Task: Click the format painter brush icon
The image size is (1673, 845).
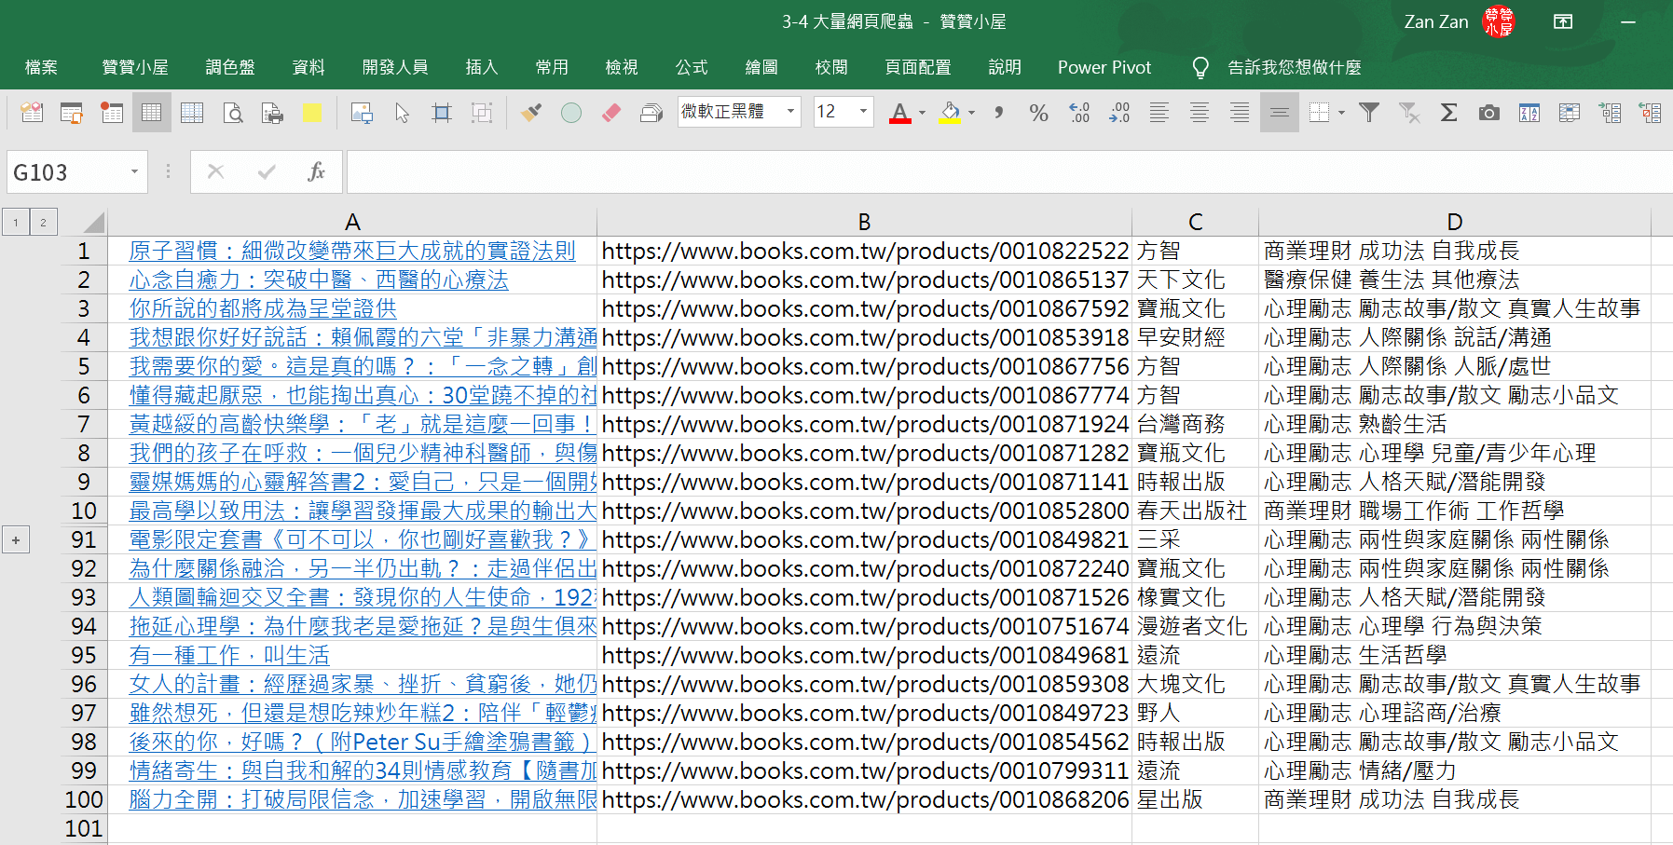Action: tap(530, 113)
